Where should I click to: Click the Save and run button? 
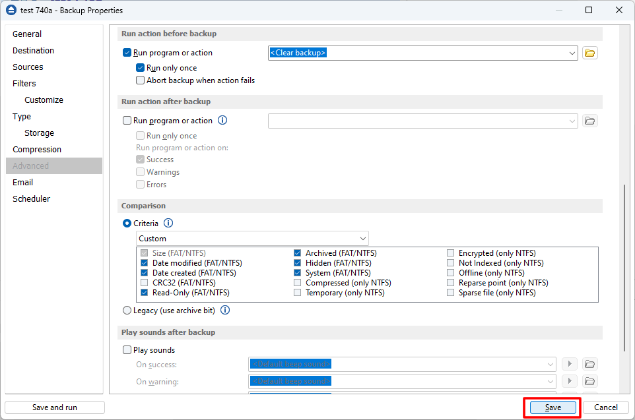pos(55,407)
